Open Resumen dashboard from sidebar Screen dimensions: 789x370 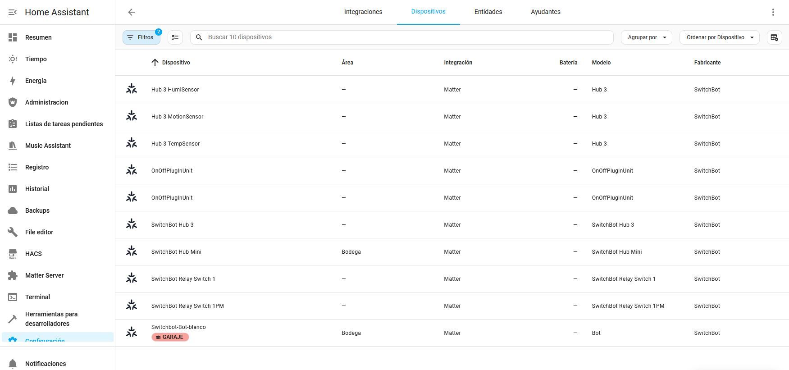pyautogui.click(x=58, y=37)
